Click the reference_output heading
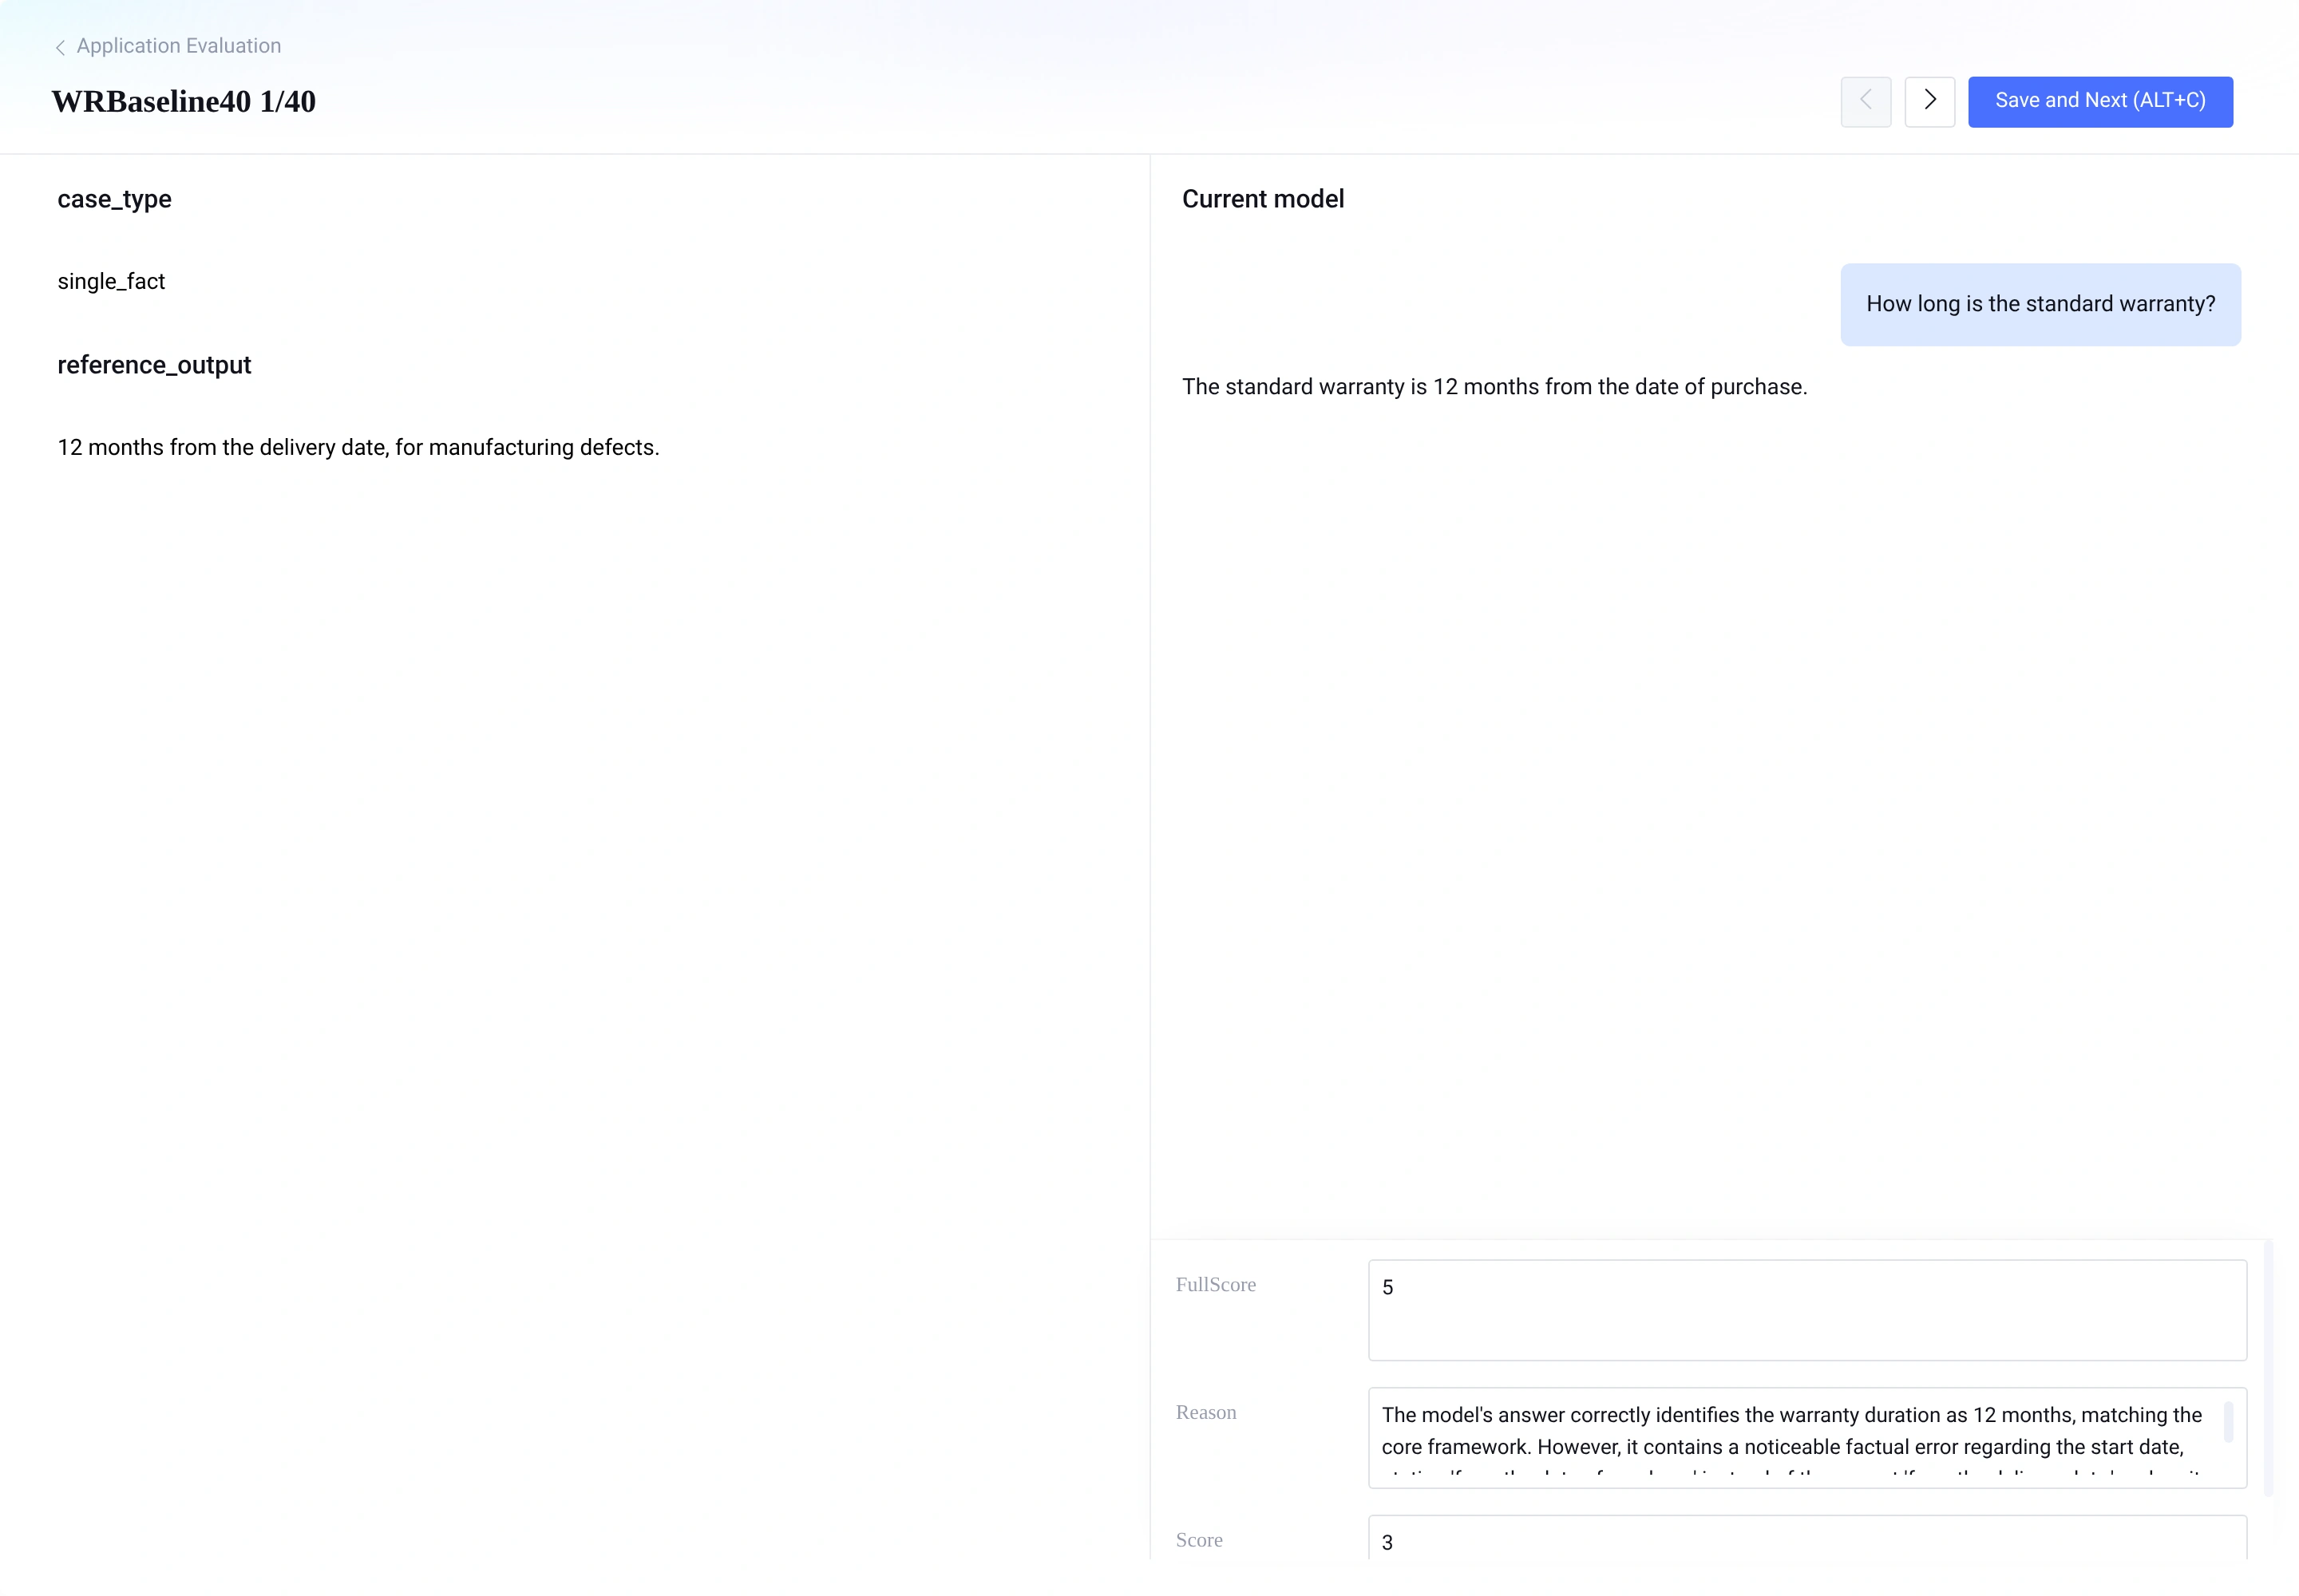 pos(154,365)
